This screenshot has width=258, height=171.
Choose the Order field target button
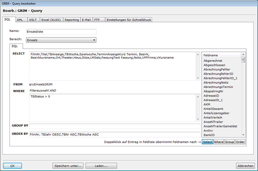tap(240, 142)
